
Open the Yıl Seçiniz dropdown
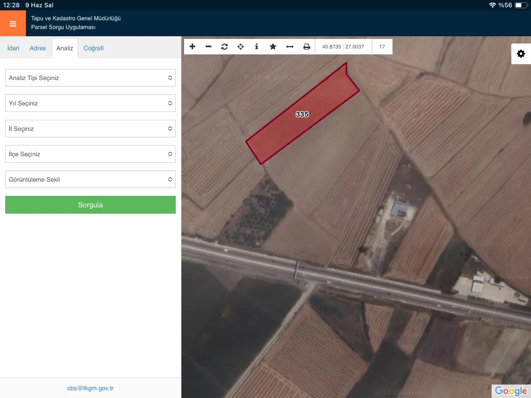tap(90, 103)
